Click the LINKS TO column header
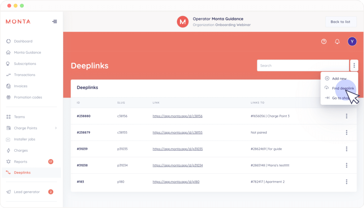The width and height of the screenshot is (364, 208). [257, 103]
